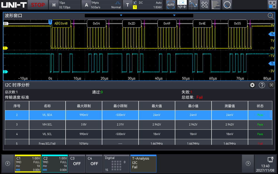This screenshot has height=174, width=278.
Task: Click the 13:40 date and time display
Action: [265, 168]
